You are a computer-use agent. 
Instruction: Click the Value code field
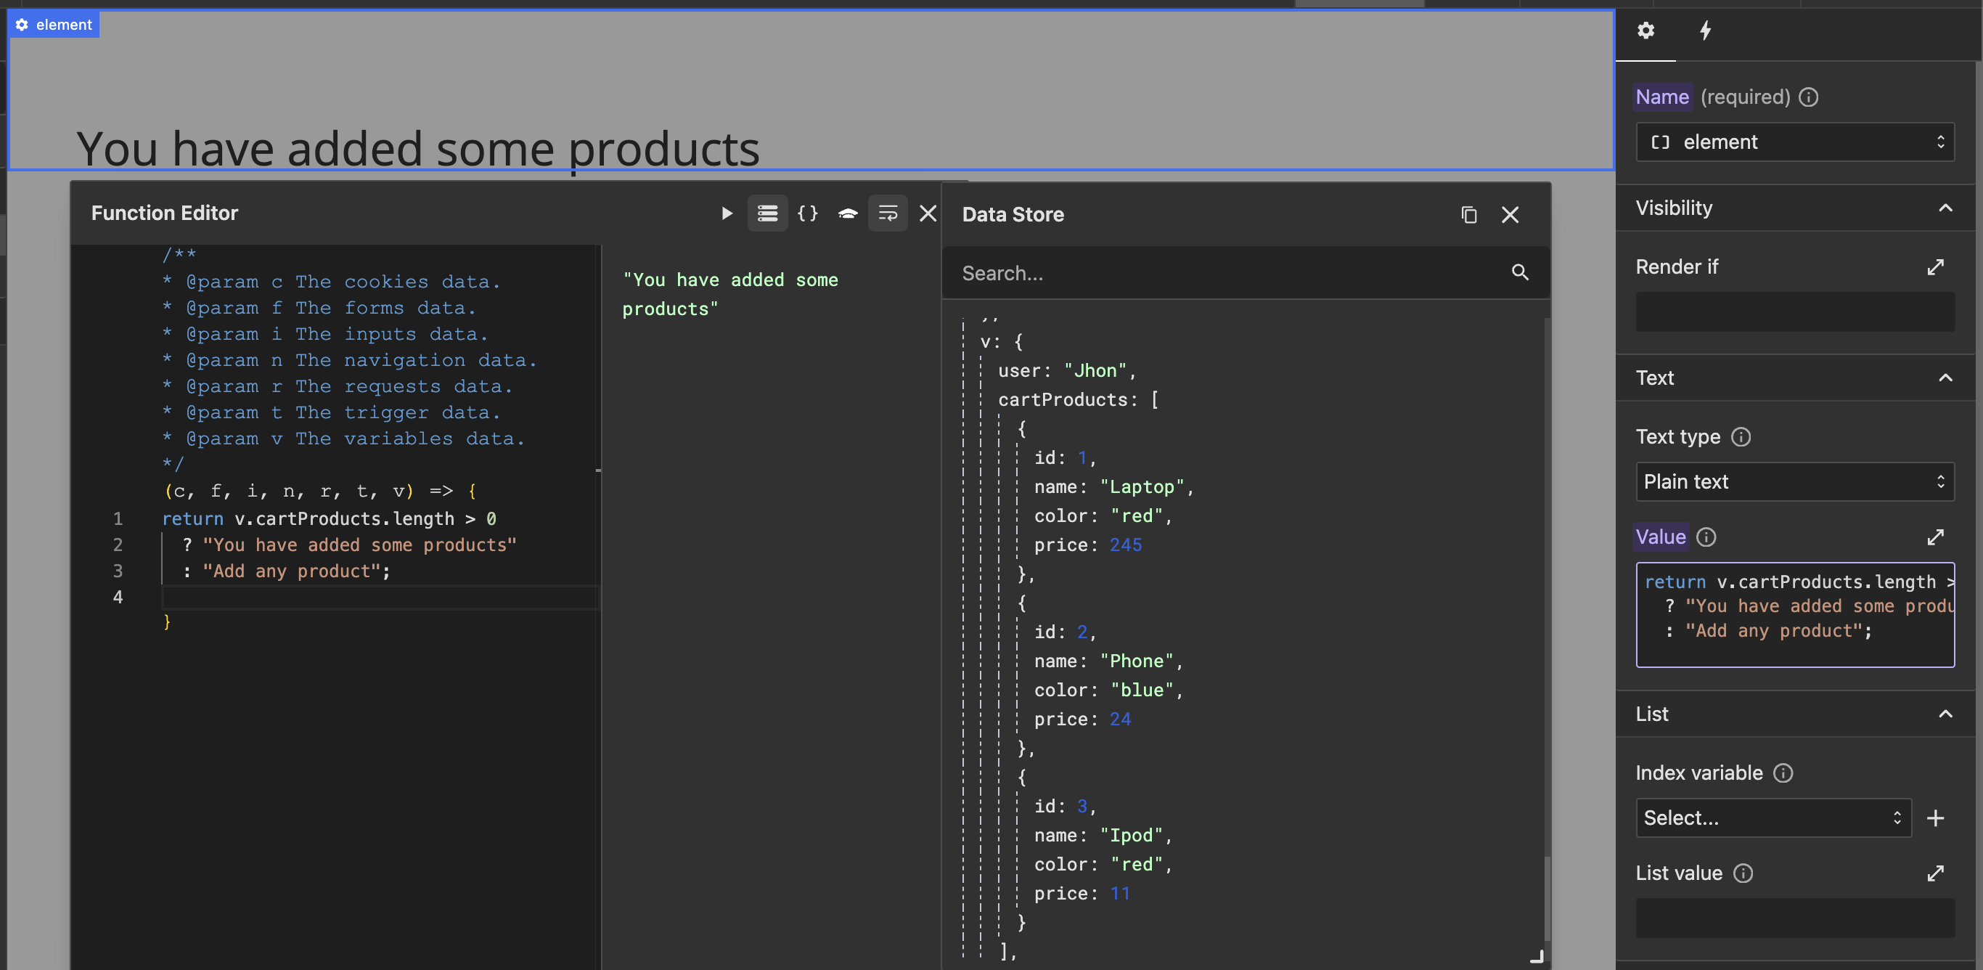(x=1794, y=615)
